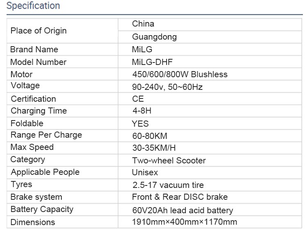Select the Charging Time label
Screen dimensions: 307x230
(39, 111)
